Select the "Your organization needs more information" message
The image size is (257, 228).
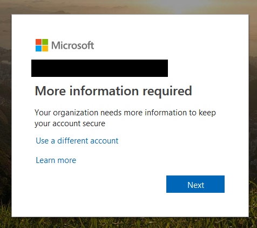pos(125,118)
